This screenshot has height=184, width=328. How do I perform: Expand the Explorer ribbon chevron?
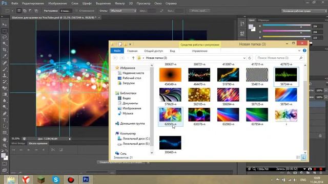pos(299,51)
